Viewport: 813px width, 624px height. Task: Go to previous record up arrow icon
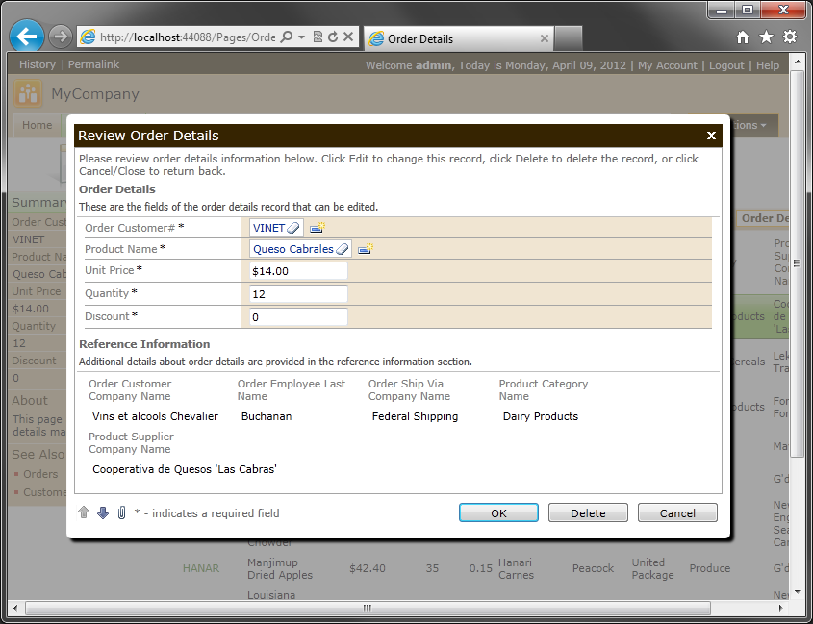point(84,512)
